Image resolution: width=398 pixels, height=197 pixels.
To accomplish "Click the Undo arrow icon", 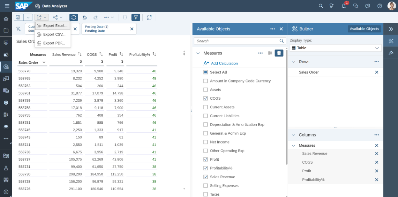I will [85, 18].
